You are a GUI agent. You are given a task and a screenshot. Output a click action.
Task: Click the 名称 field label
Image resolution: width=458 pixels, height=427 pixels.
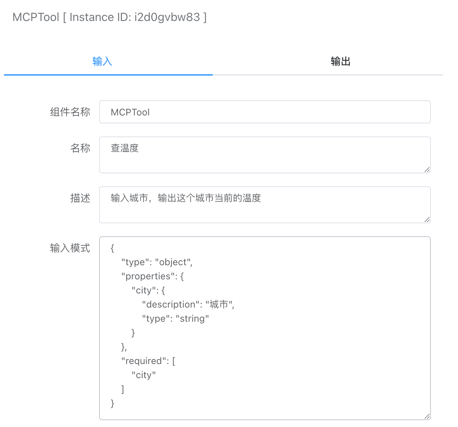(x=80, y=148)
